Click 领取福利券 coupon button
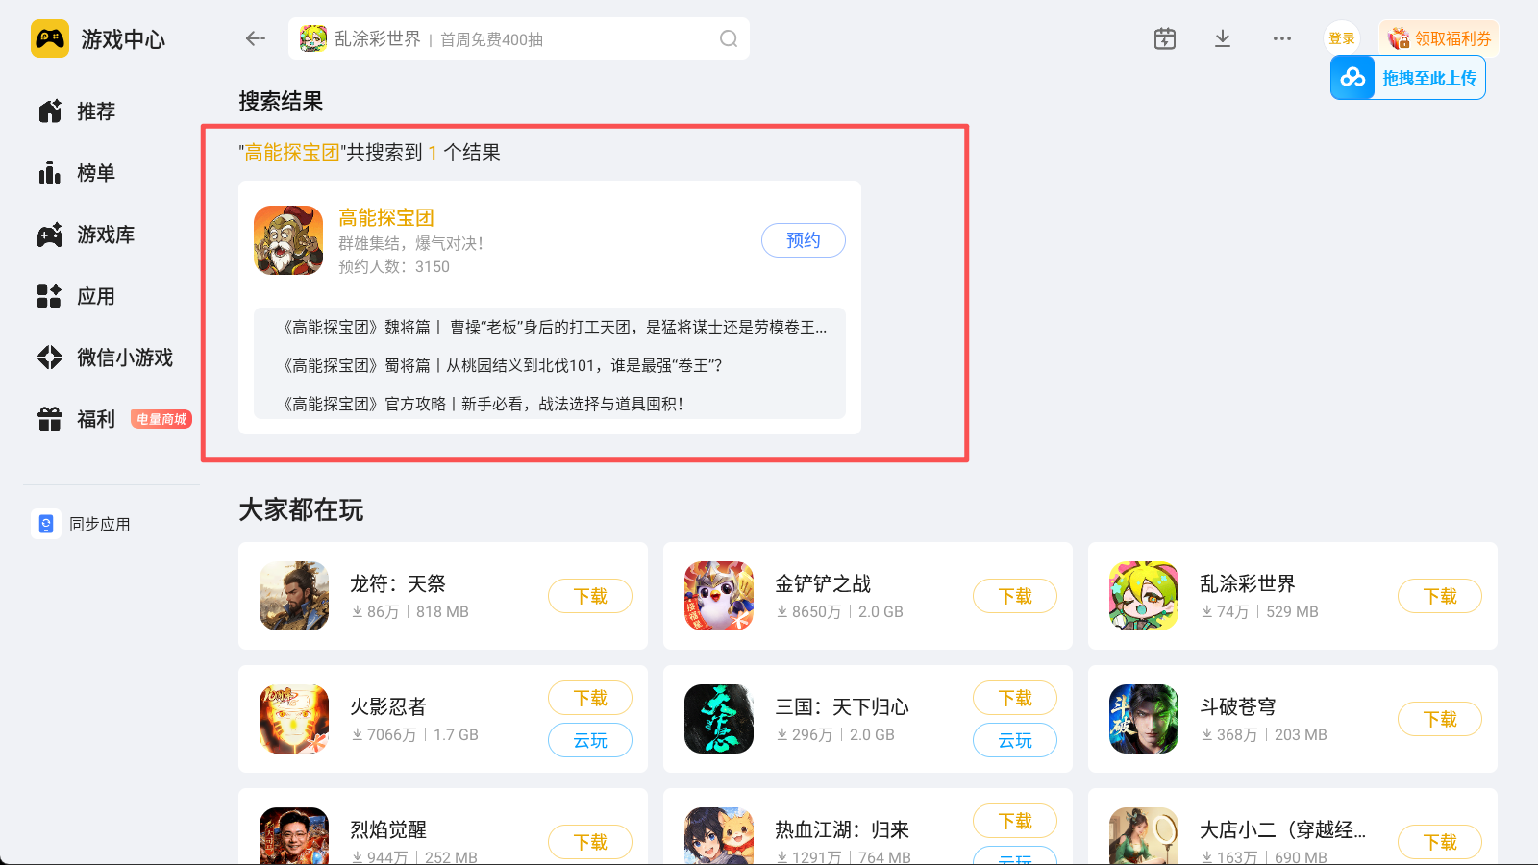1538x865 pixels. coord(1439,38)
